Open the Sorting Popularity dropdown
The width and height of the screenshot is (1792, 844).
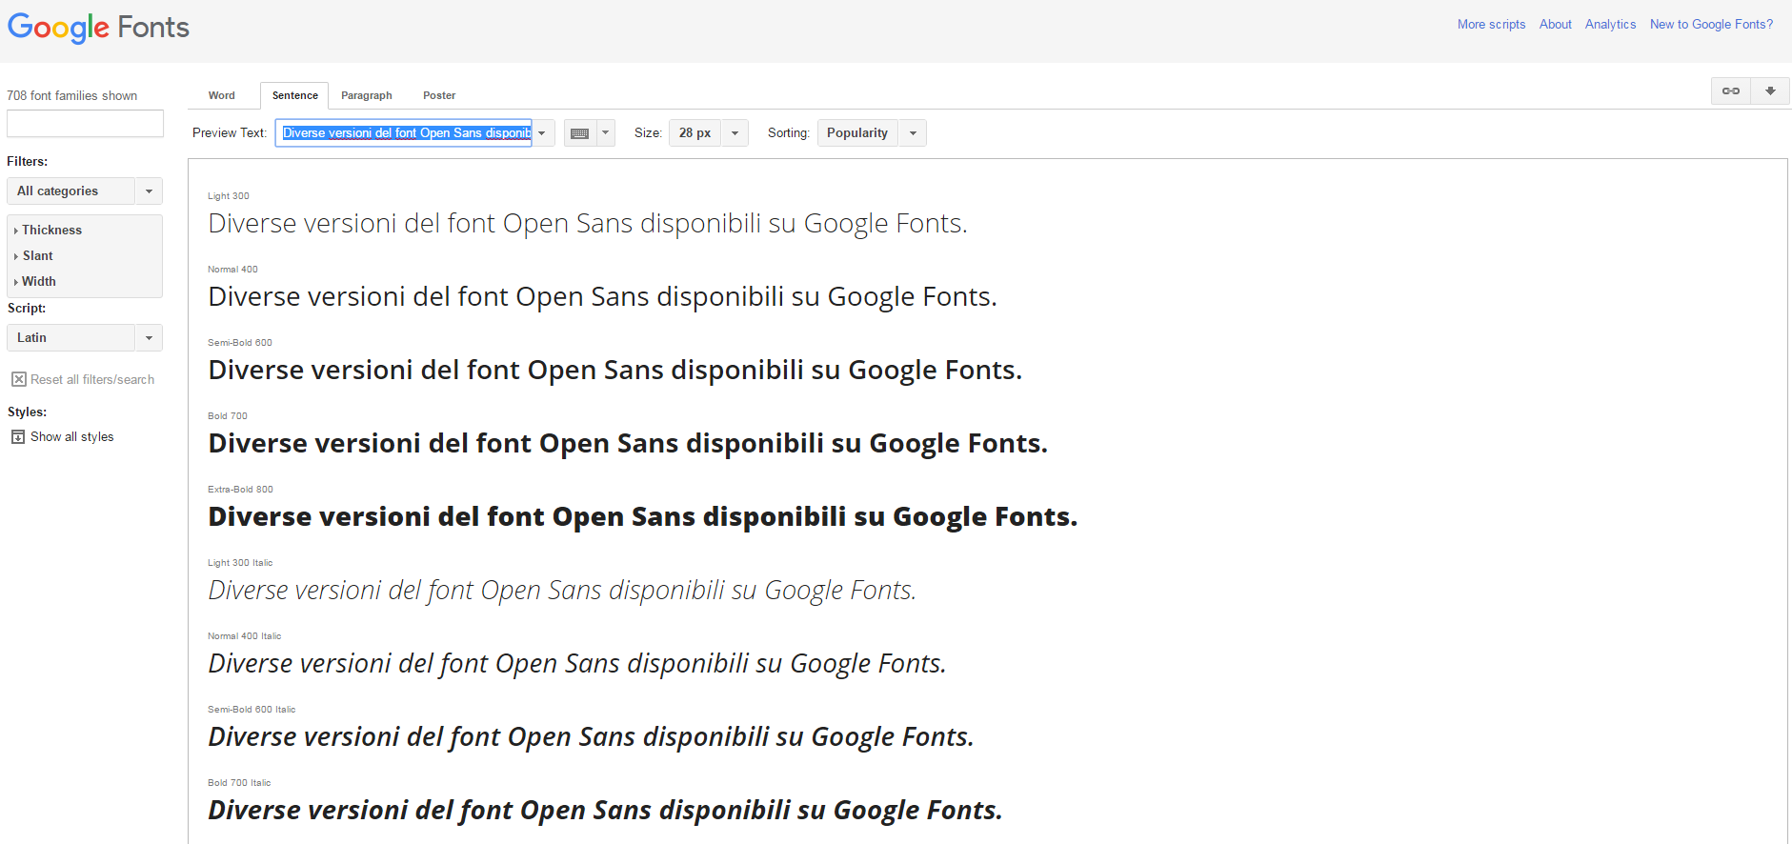point(872,133)
